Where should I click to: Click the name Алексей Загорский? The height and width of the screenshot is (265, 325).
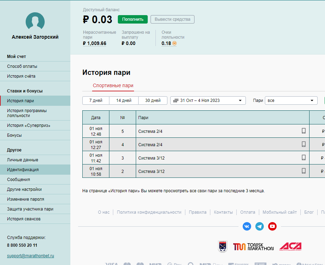[35, 37]
